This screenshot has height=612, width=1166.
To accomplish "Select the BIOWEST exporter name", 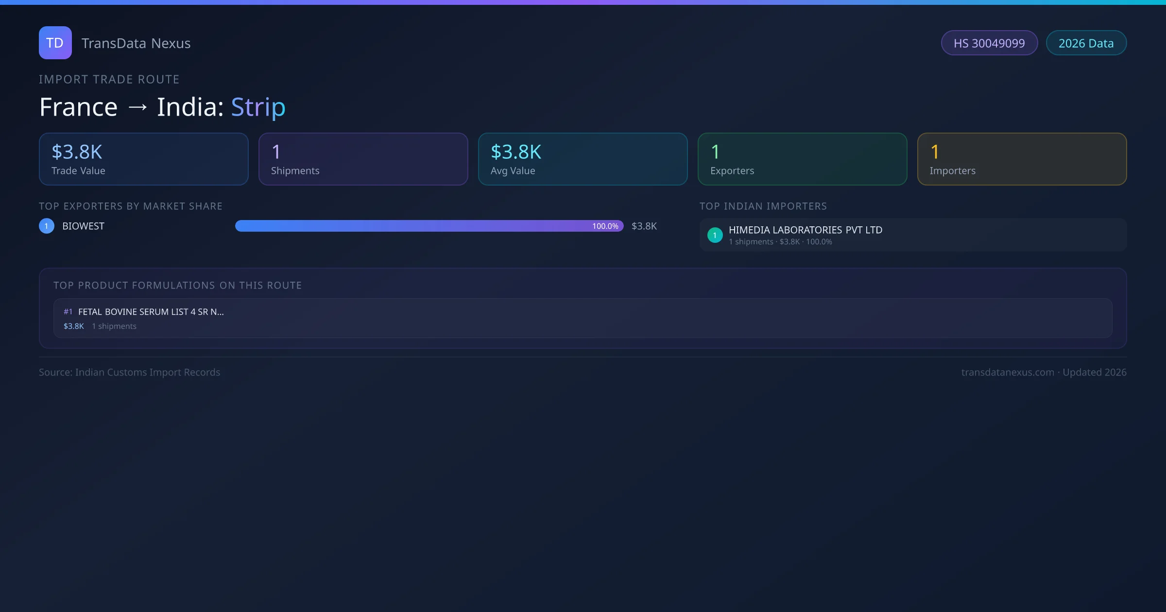I will [83, 226].
